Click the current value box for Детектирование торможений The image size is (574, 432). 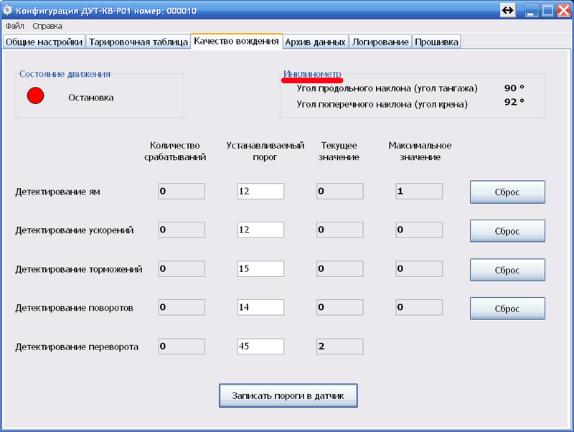pos(339,268)
